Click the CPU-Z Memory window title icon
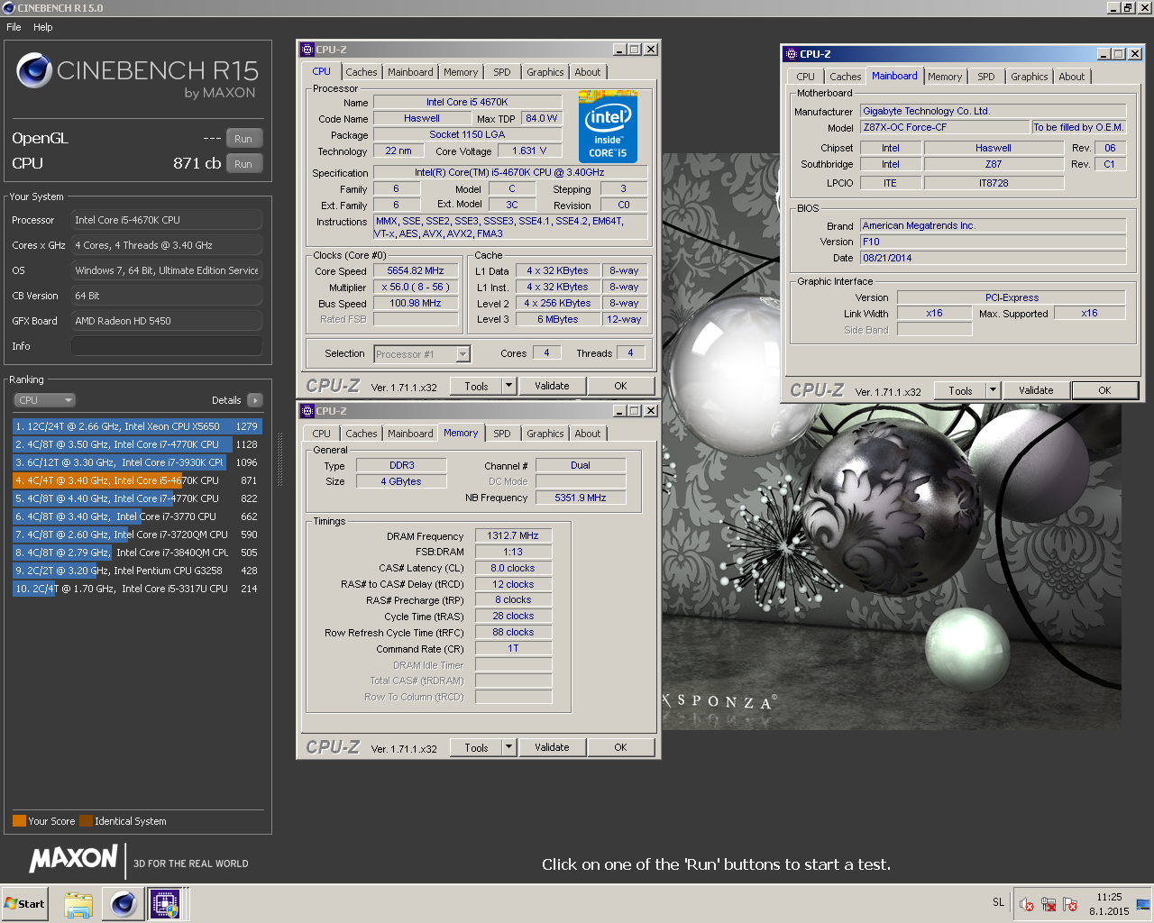The width and height of the screenshot is (1154, 923). point(307,411)
